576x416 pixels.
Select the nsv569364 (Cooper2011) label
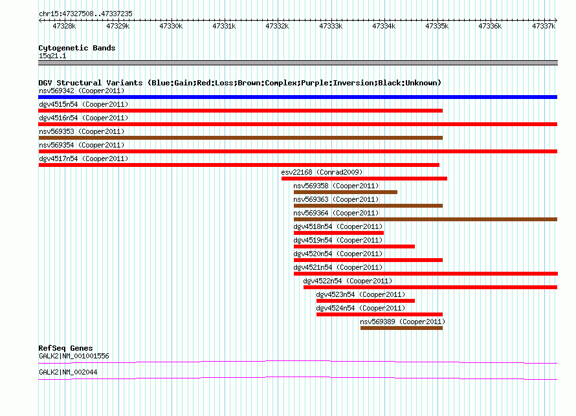coord(336,213)
